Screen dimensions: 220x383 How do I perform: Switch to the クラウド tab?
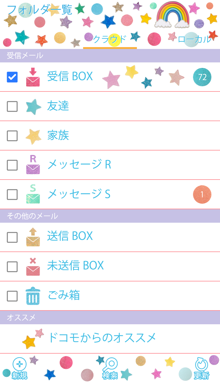pyautogui.click(x=110, y=39)
